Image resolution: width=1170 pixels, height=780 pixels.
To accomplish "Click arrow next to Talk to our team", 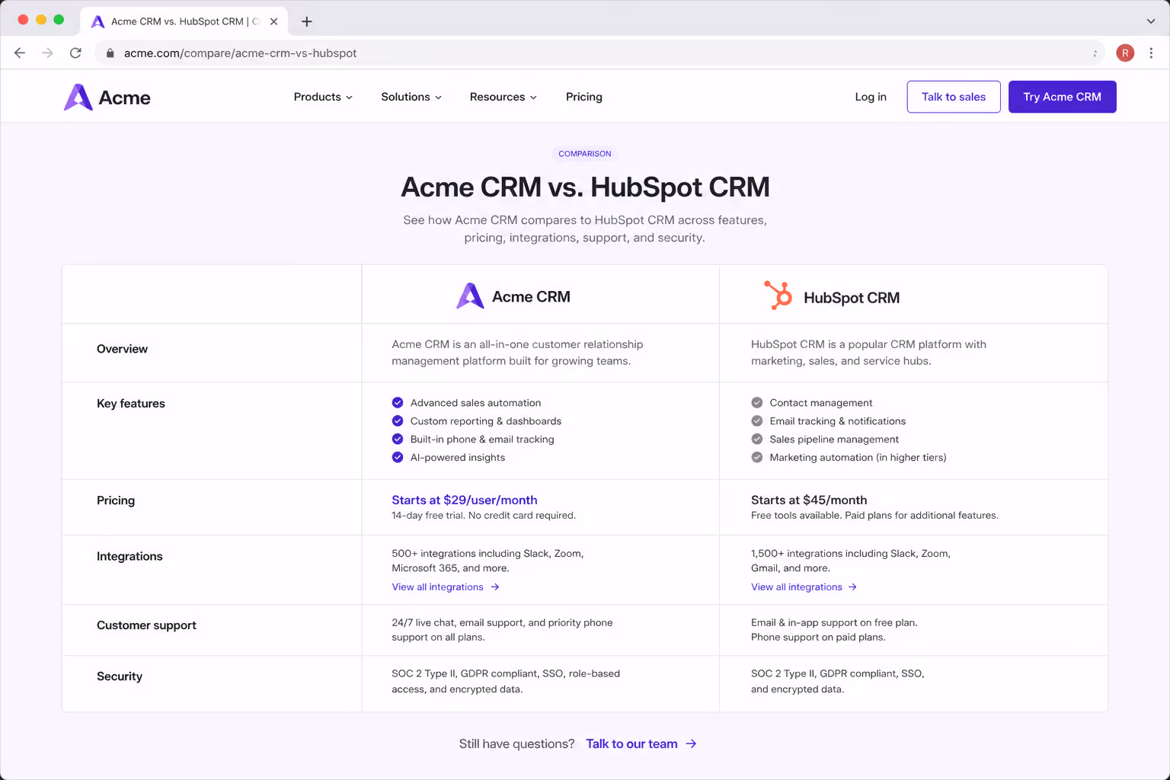I will click(691, 743).
